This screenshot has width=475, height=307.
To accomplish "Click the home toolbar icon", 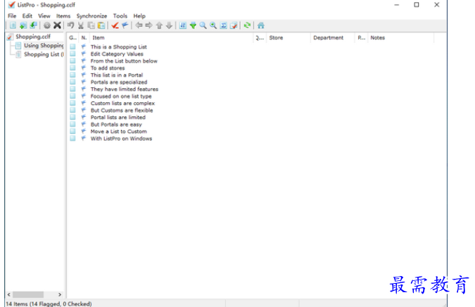I will point(261,25).
